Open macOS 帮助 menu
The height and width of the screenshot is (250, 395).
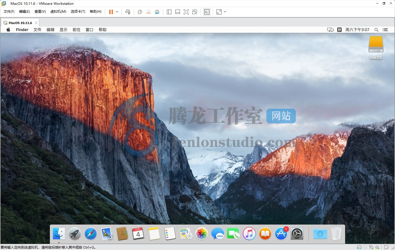(103, 30)
